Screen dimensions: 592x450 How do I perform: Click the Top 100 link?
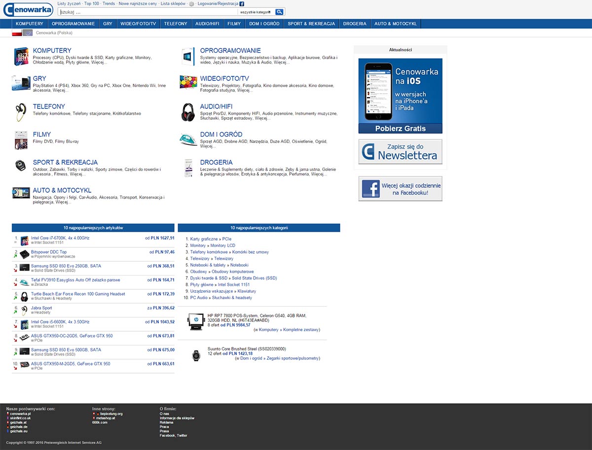pos(91,3)
